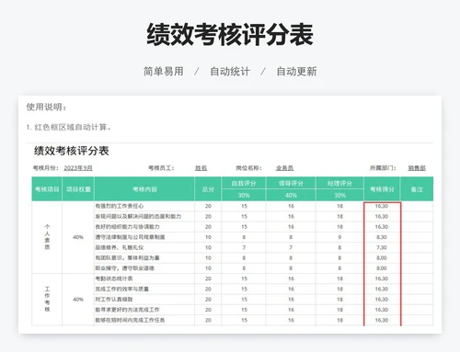The width and height of the screenshot is (460, 352).
Task: Click the 自我评分 column header
Action: [x=244, y=183]
